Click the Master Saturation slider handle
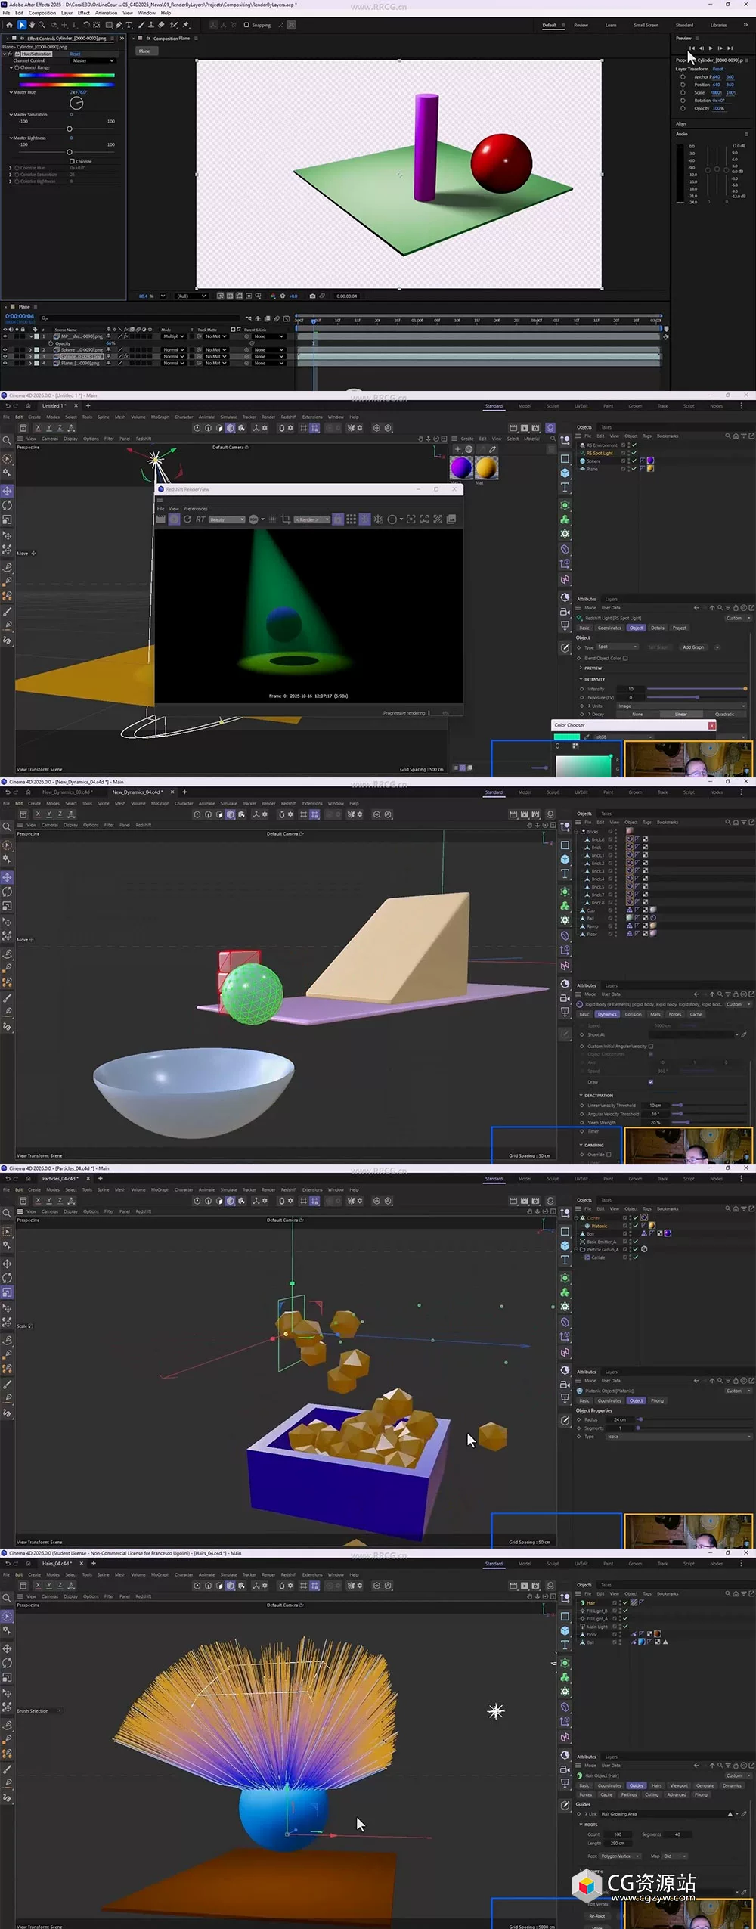The height and width of the screenshot is (1929, 756). point(70,129)
